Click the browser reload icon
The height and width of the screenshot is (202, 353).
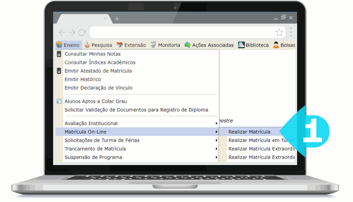(82, 32)
